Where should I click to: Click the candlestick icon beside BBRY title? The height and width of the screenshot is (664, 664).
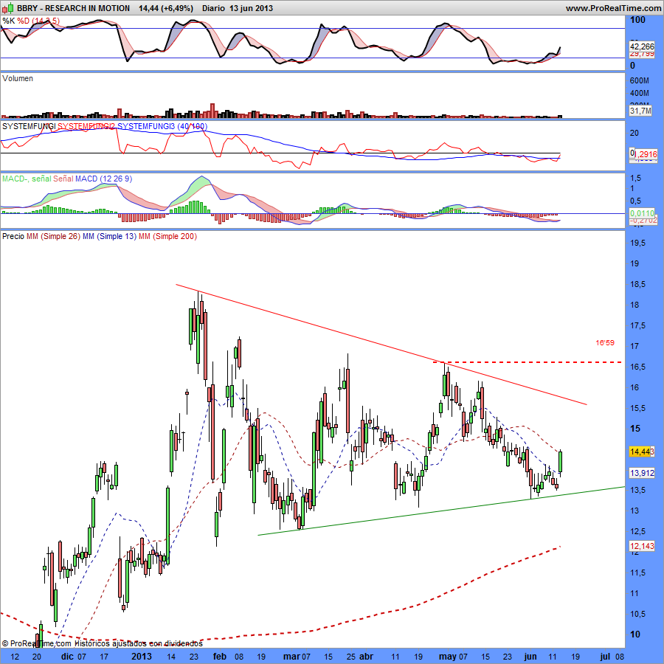point(7,8)
